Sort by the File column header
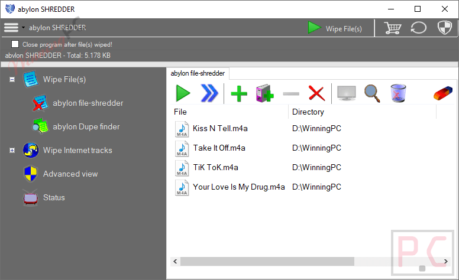Screen dimensions: 459x280 tap(229, 112)
